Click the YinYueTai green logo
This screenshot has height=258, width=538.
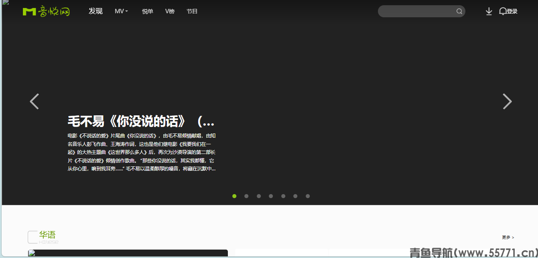46,12
